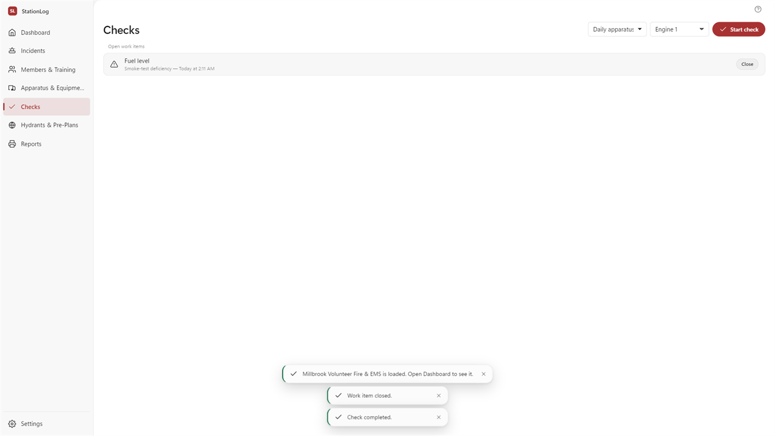Click the Fuel level warning triangle icon
775x436 pixels.
(x=114, y=64)
